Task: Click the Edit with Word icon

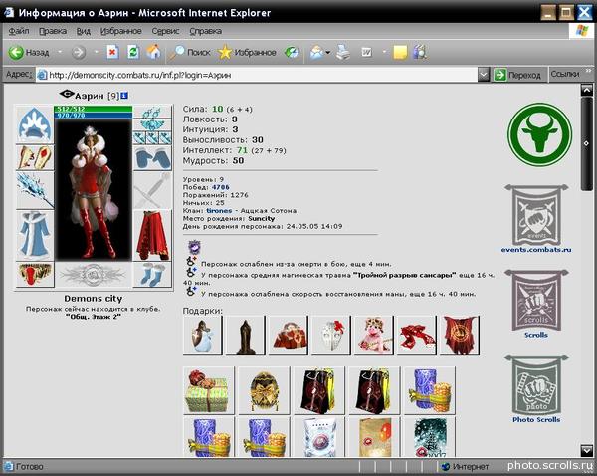Action: 366,52
